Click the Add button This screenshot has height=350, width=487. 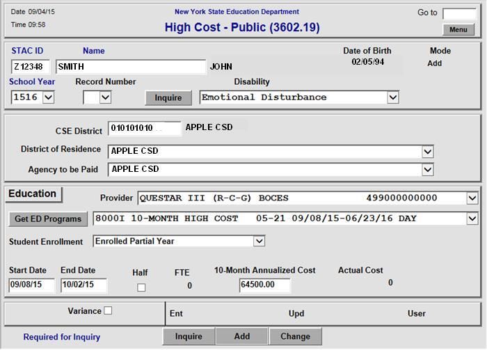[x=242, y=336]
